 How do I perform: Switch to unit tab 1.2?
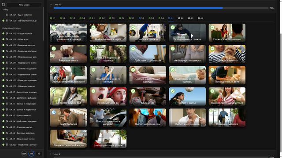(63, 18)
